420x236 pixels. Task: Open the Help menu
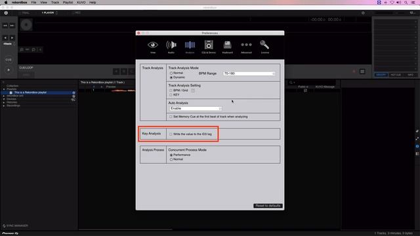(x=93, y=3)
